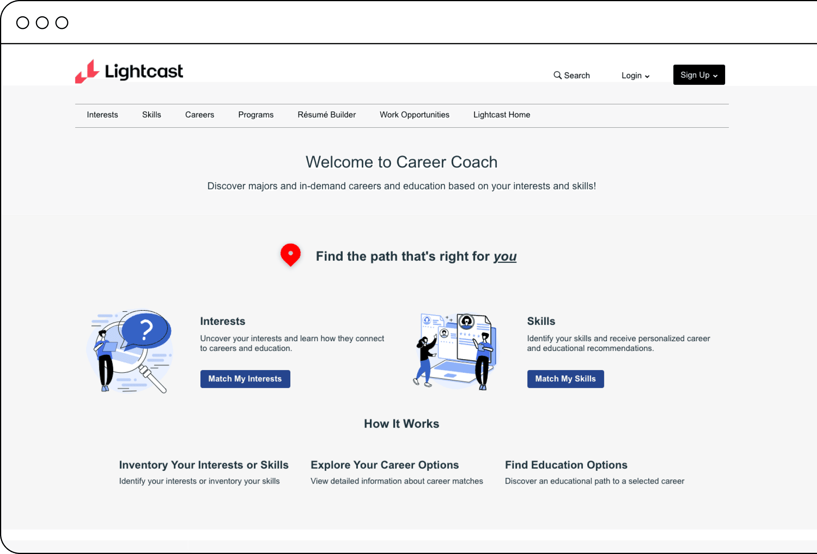Click the Match My Interests button
817x554 pixels.
click(244, 378)
